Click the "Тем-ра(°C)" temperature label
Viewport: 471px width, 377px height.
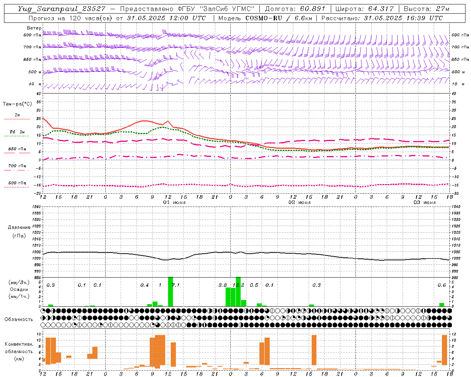pos(17,104)
